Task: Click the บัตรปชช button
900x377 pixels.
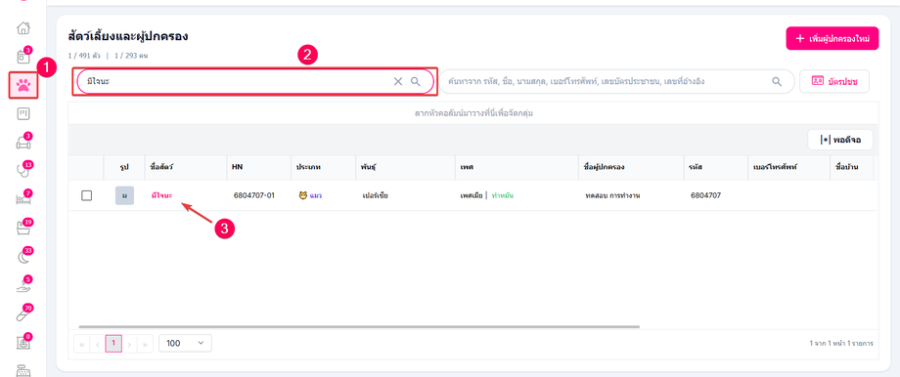Action: (834, 81)
